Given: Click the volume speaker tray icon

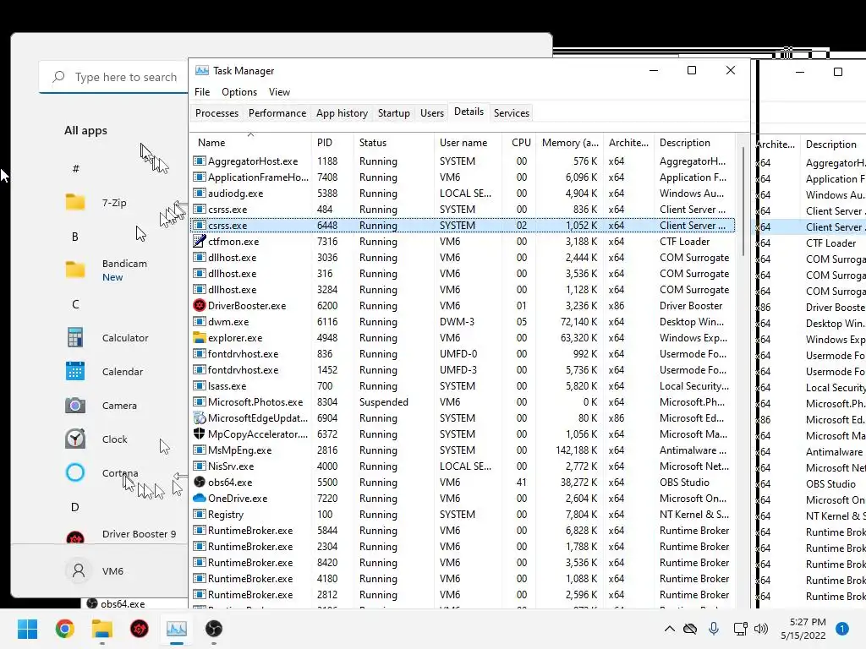Looking at the screenshot, I should pos(761,629).
